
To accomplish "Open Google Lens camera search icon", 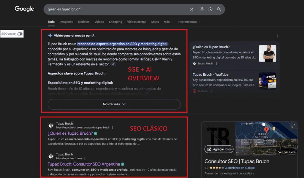I will point(210,9).
